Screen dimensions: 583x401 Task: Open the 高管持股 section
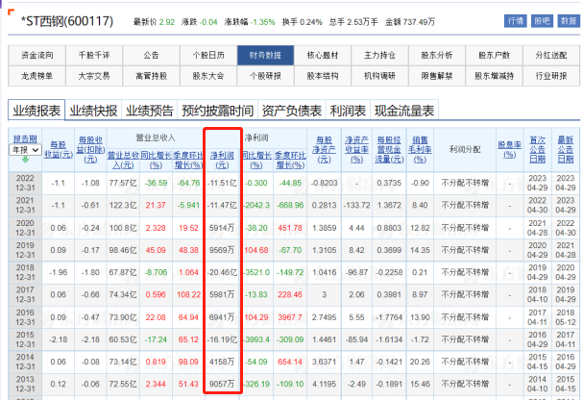pyautogui.click(x=152, y=76)
